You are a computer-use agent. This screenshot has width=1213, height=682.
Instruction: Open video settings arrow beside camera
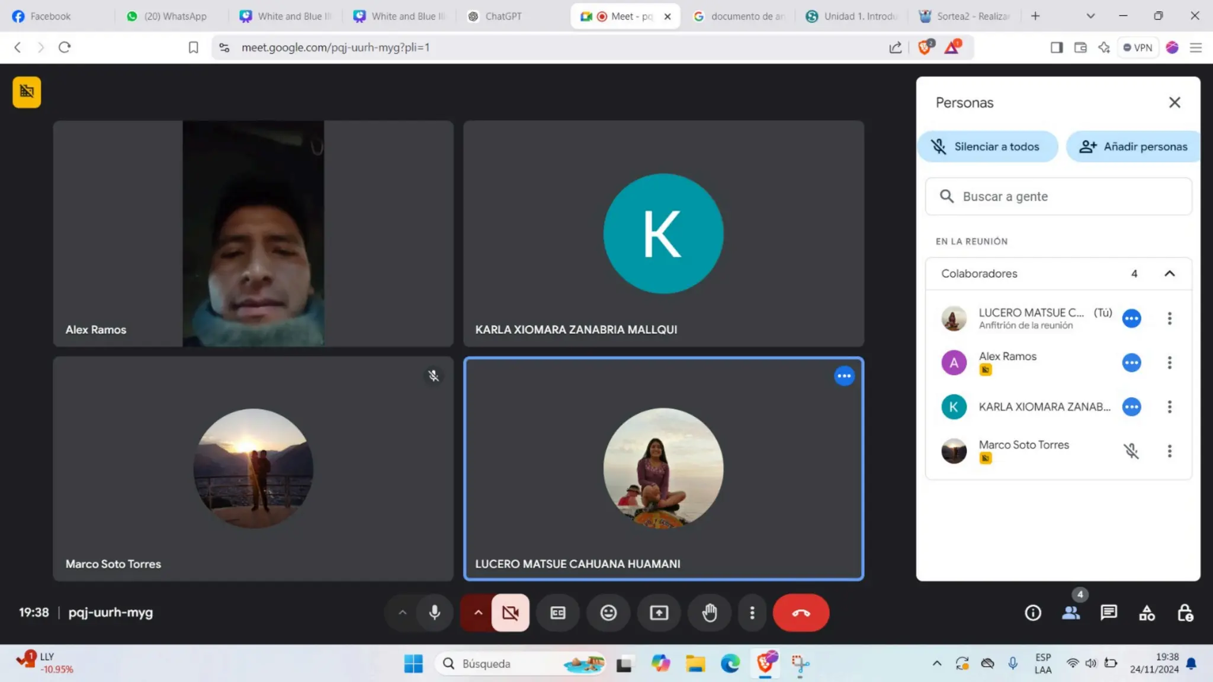pos(478,613)
